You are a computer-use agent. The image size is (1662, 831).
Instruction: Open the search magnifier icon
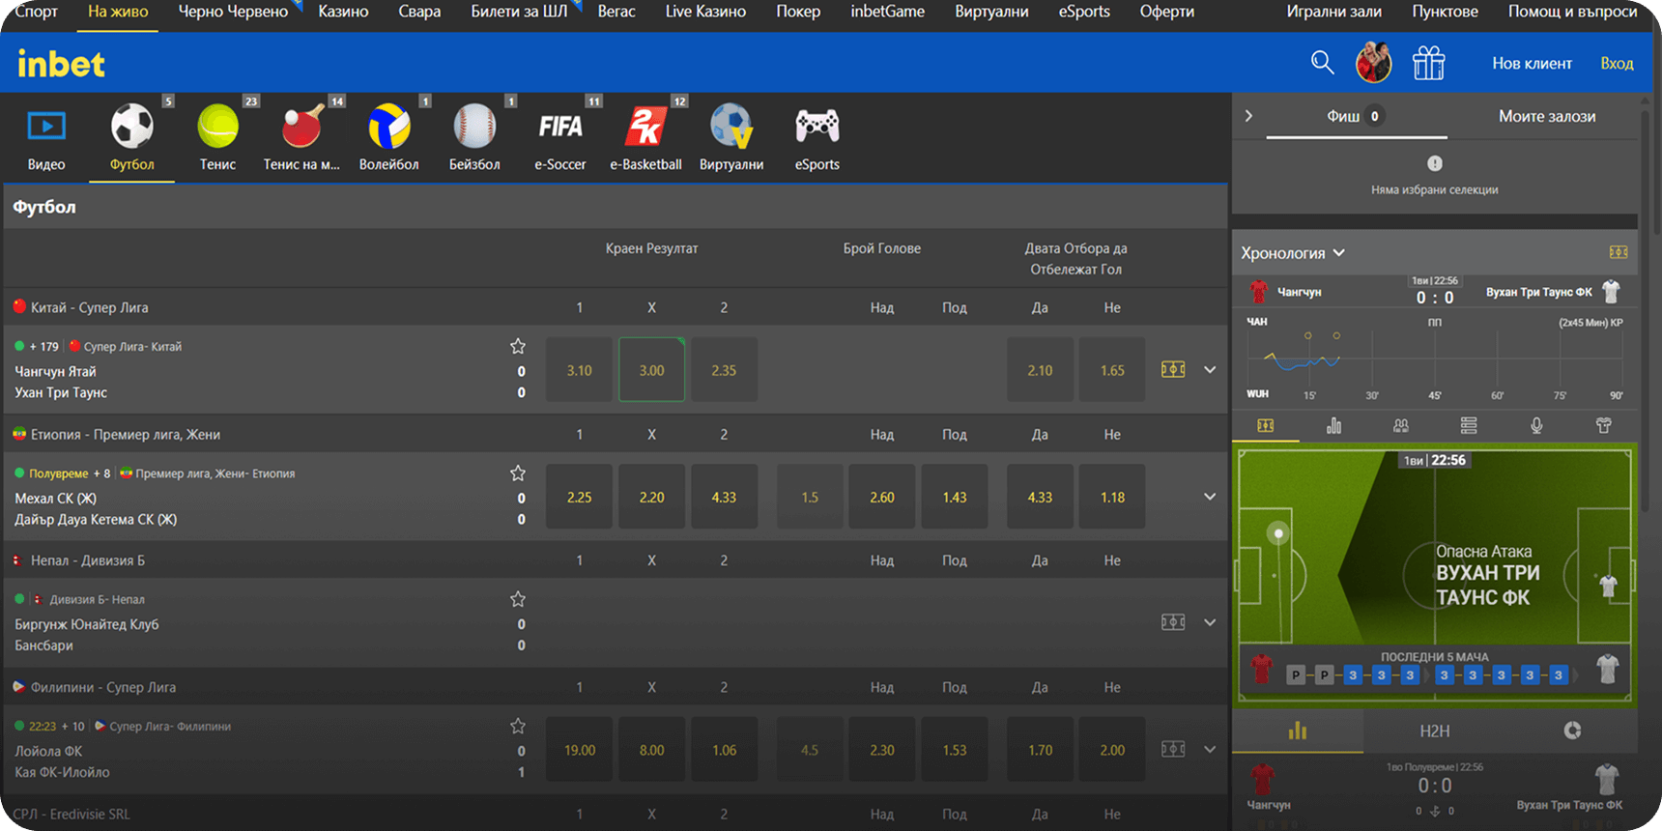pyautogui.click(x=1322, y=63)
